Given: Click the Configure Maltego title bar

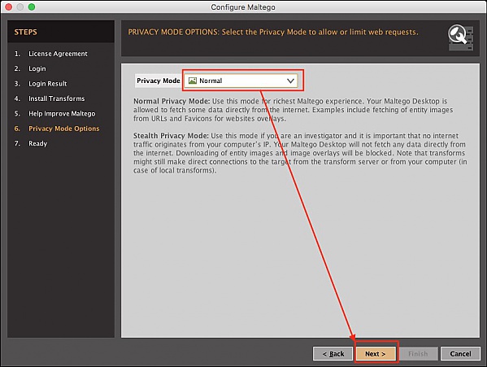Looking at the screenshot, I should 243,7.
